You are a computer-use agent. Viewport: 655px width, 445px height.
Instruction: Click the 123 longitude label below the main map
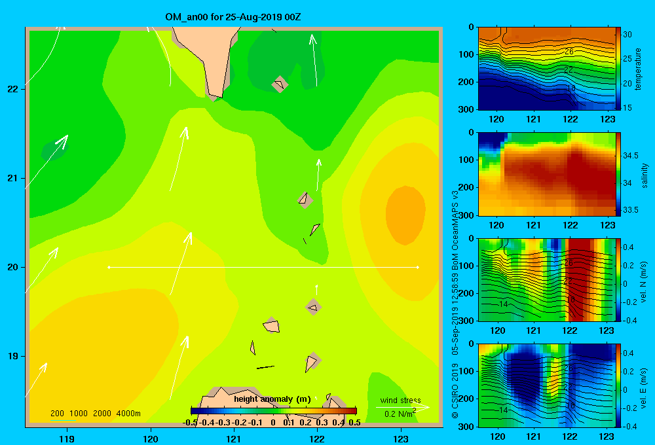click(x=401, y=438)
